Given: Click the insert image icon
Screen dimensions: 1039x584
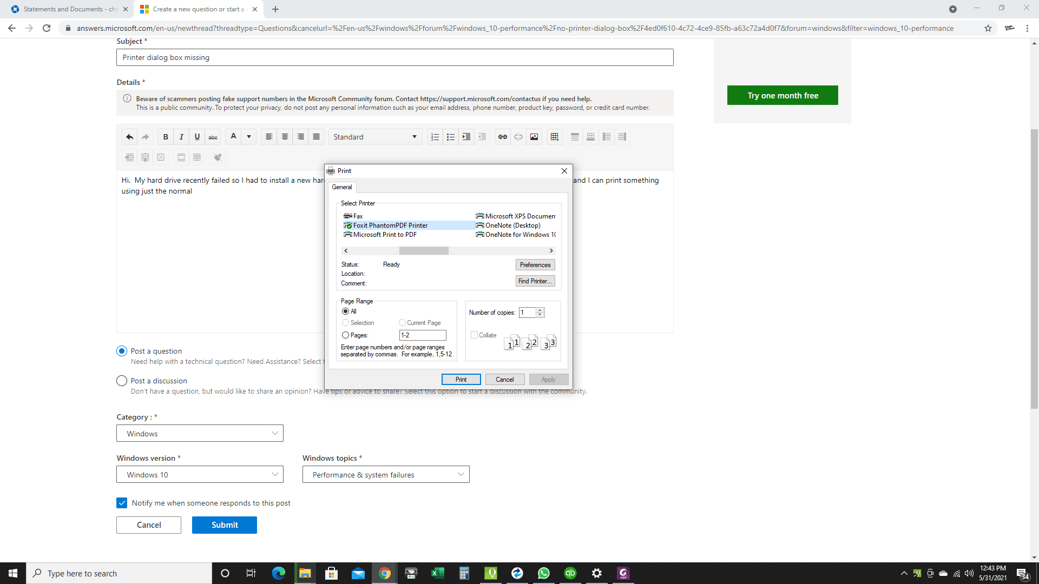Looking at the screenshot, I should point(534,137).
